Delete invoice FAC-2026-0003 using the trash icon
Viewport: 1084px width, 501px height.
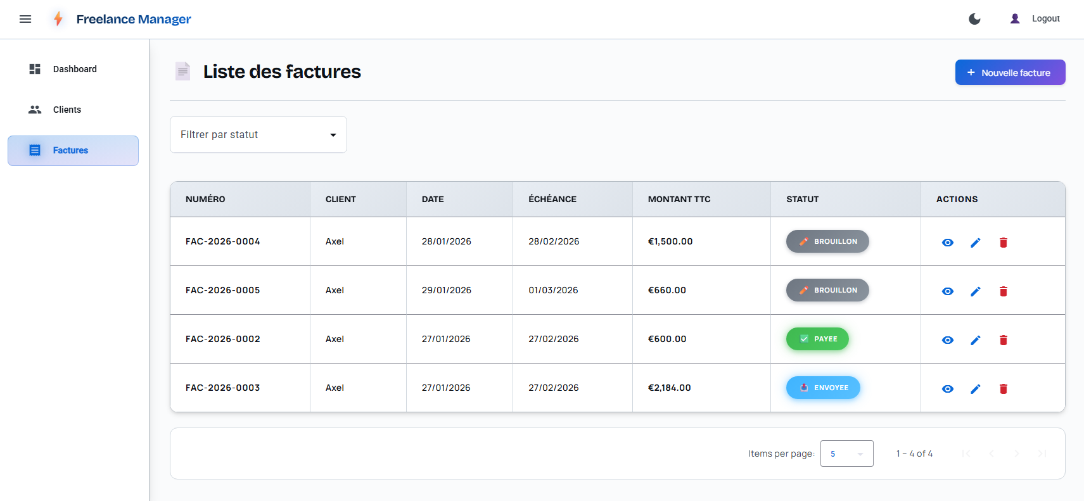tap(1004, 389)
